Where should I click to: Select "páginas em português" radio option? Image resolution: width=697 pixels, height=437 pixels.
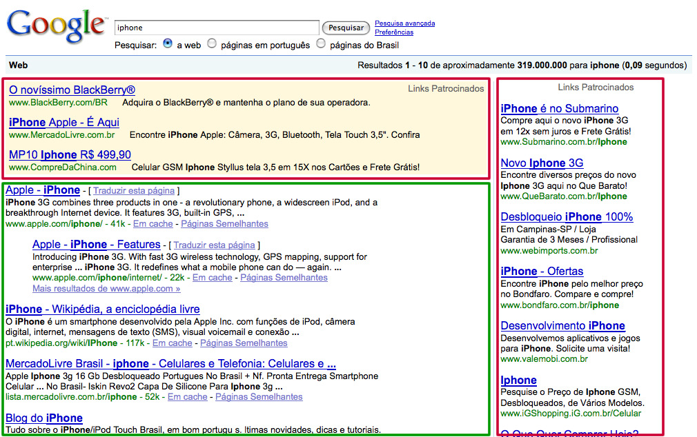(x=212, y=43)
